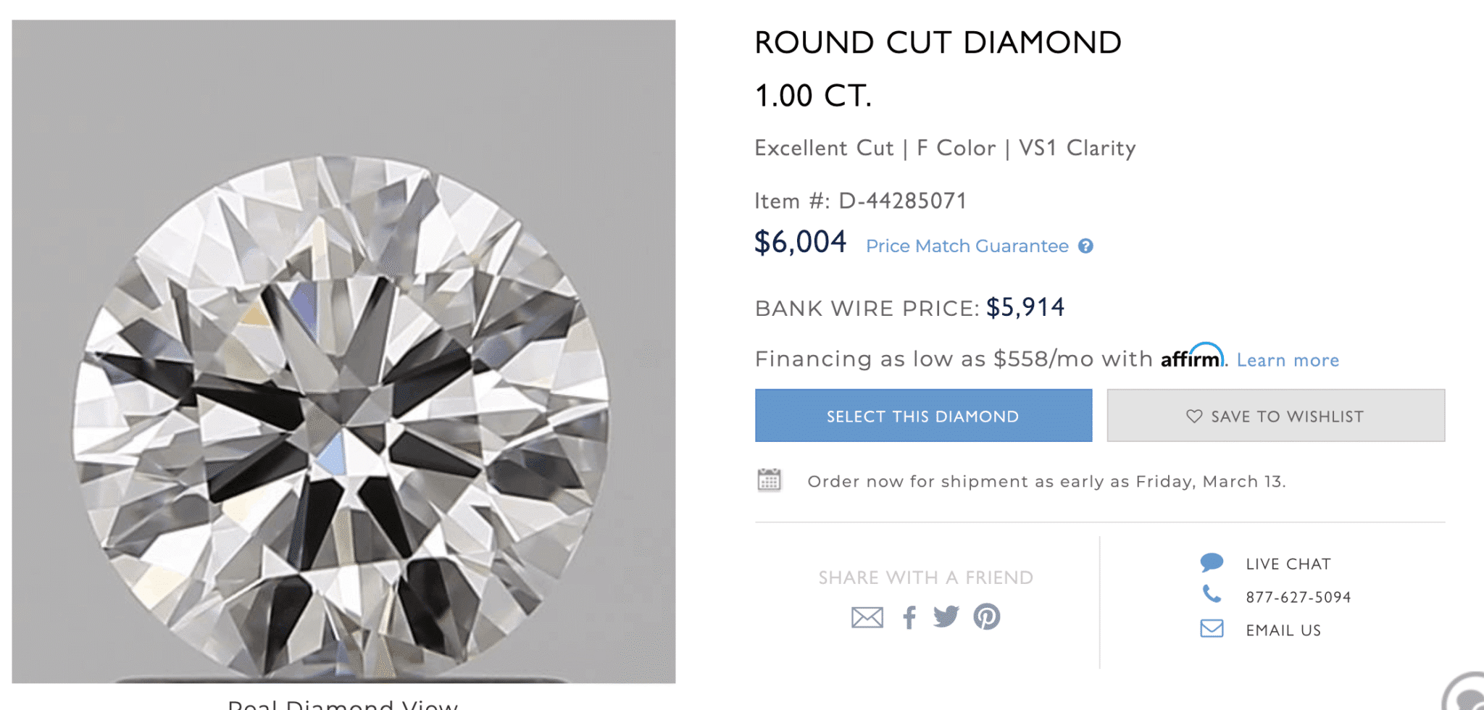The height and width of the screenshot is (710, 1484).
Task: Save this diamond to your wishlist
Action: click(1275, 415)
